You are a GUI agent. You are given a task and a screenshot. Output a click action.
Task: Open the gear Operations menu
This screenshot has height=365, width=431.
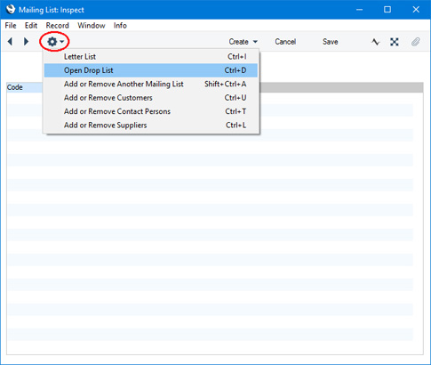coord(55,42)
